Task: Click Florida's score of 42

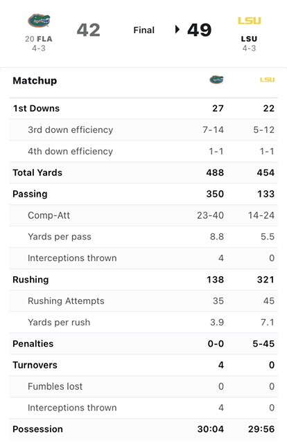Action: point(89,30)
